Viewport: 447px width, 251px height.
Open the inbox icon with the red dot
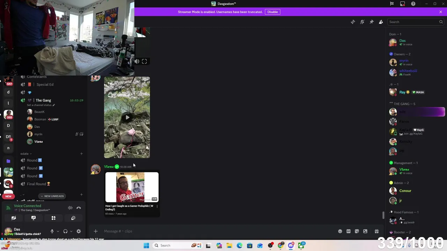(403, 4)
